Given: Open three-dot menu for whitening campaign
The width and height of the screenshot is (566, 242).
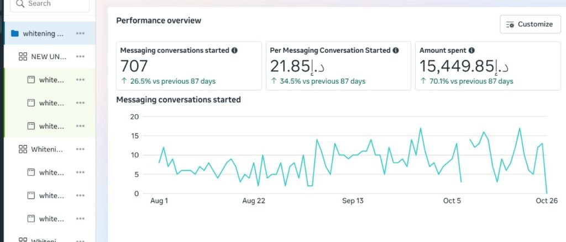Looking at the screenshot, I should 80,34.
